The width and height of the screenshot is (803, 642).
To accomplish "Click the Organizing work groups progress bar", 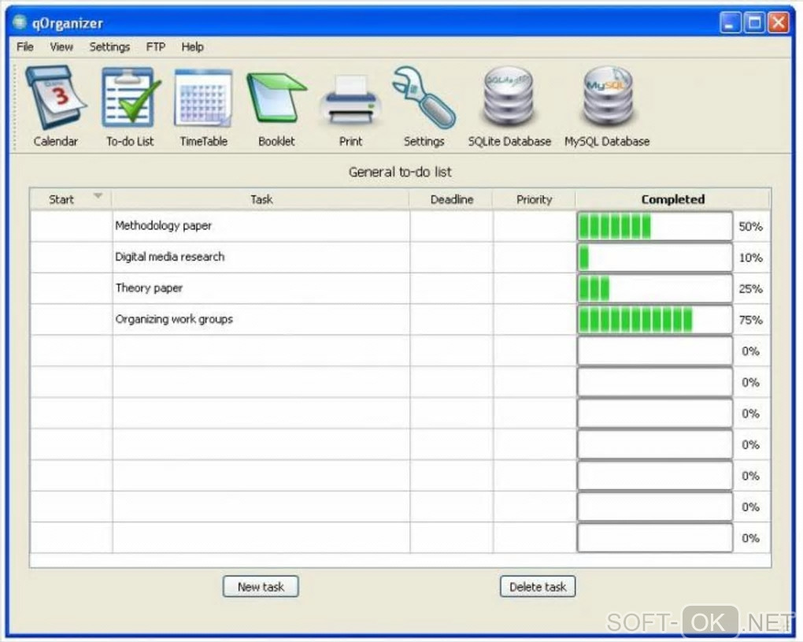I will pyautogui.click(x=655, y=320).
